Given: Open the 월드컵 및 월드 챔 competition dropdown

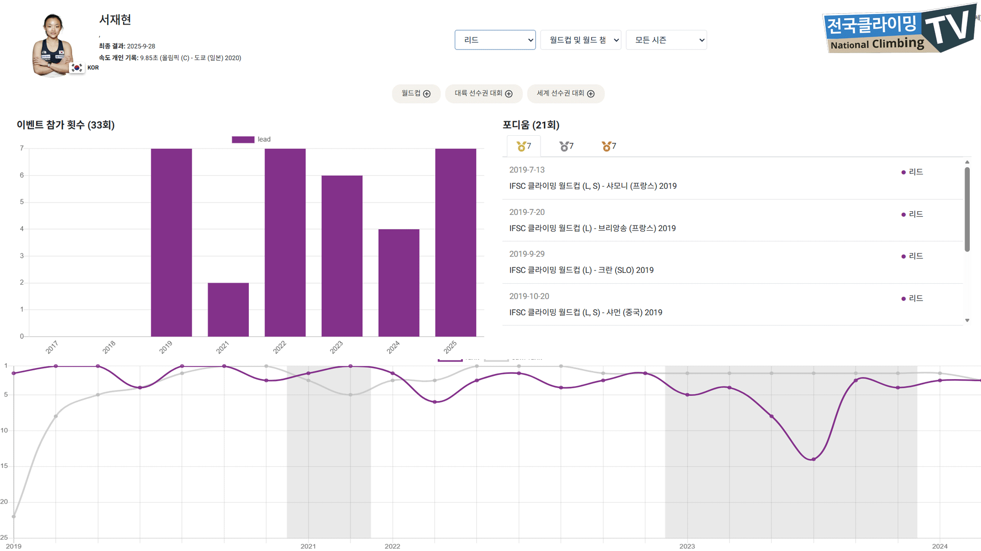Looking at the screenshot, I should pyautogui.click(x=580, y=40).
